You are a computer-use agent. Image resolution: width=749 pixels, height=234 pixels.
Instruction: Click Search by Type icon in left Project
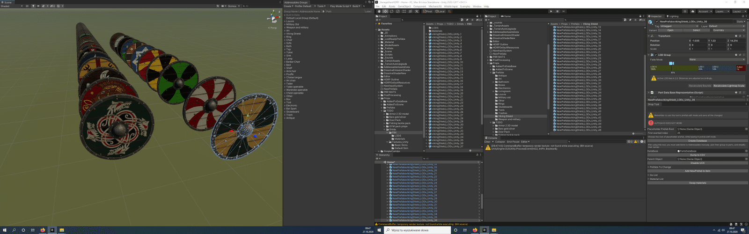click(462, 20)
